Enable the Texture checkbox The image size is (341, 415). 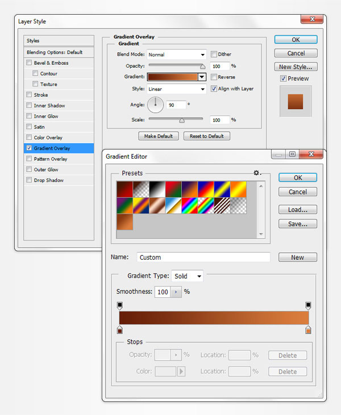[35, 84]
